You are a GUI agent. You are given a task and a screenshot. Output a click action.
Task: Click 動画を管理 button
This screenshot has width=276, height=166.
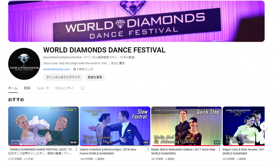point(95,77)
